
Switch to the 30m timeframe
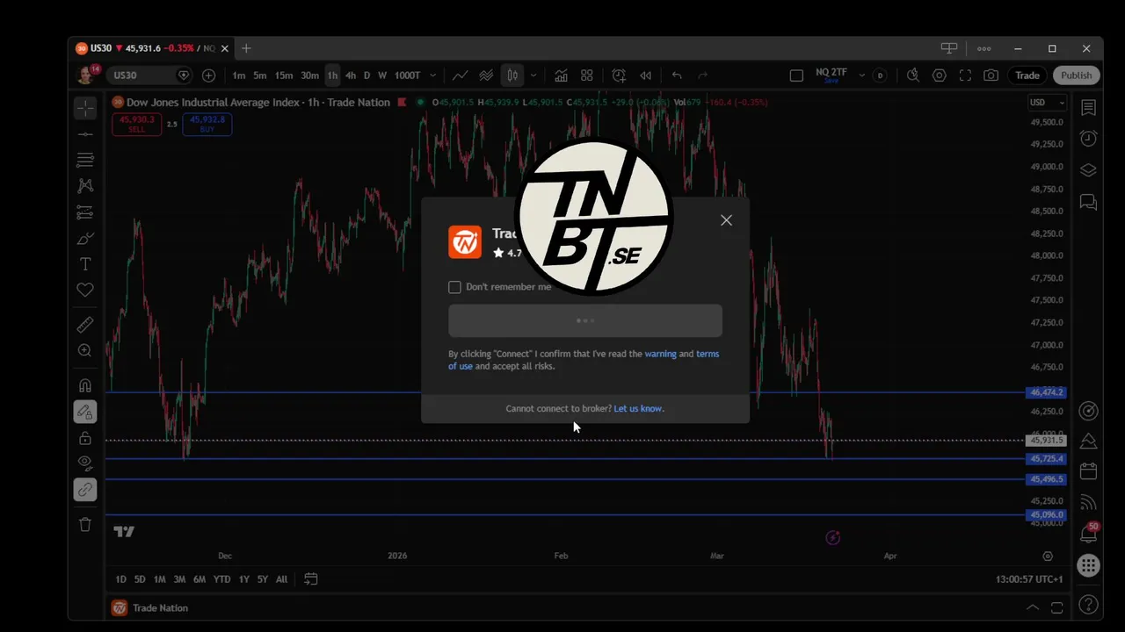309,75
